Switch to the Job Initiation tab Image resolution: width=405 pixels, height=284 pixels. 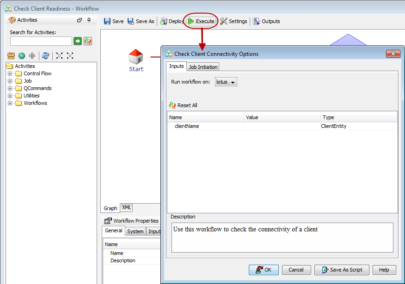[x=203, y=67]
